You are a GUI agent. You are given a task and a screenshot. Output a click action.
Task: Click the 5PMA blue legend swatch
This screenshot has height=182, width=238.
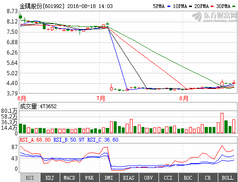pyautogui.click(x=169, y=7)
